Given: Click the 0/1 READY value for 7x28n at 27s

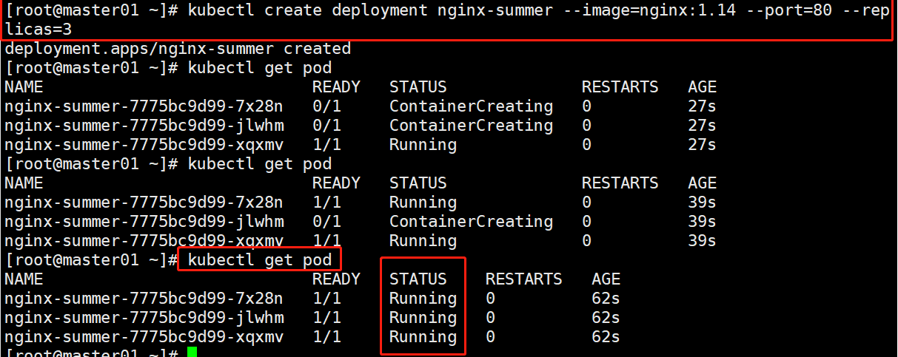Looking at the screenshot, I should point(326,106).
